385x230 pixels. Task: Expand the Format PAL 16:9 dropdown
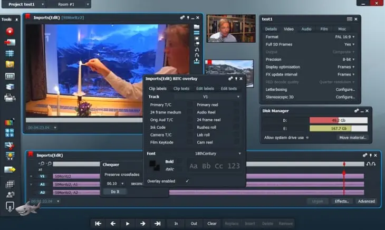[346, 37]
